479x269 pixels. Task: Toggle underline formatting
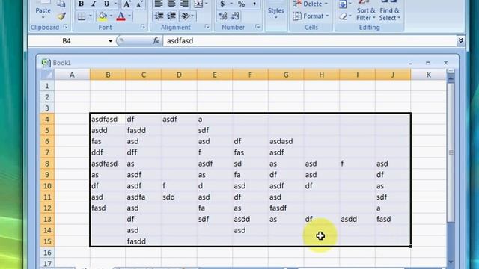[x=106, y=4]
